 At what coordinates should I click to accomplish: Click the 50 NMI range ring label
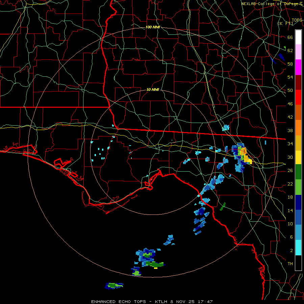[x=153, y=90]
